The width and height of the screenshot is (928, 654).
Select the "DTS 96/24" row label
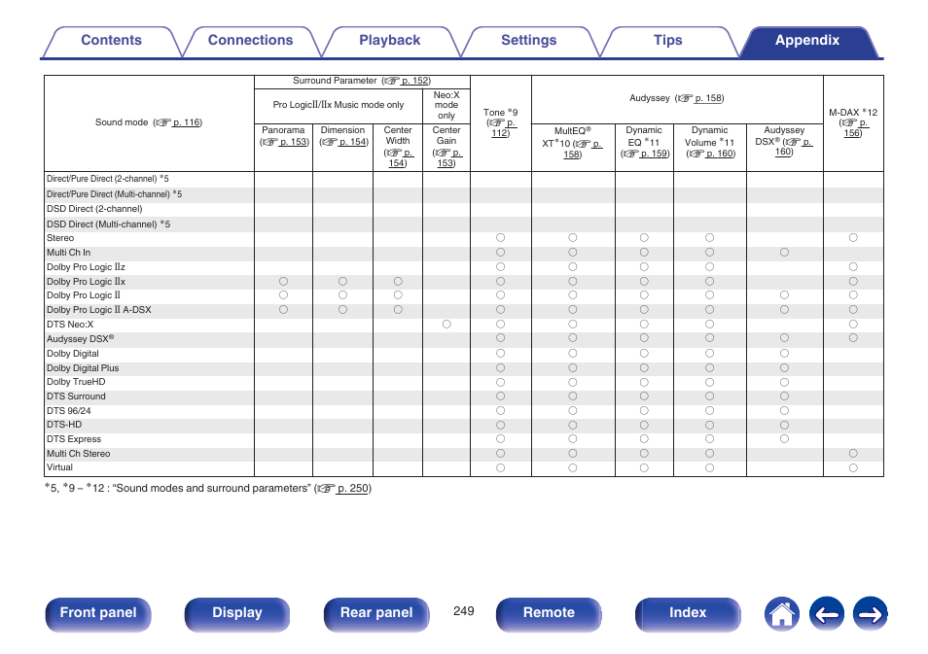(x=69, y=411)
